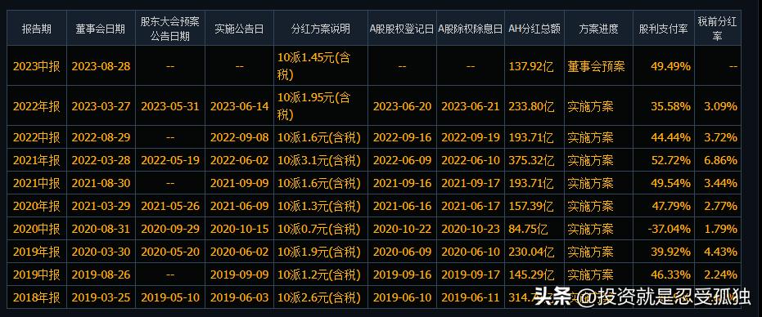The width and height of the screenshot is (762, 317).
Task: Click record date 2020-10-22
Action: 402,229
